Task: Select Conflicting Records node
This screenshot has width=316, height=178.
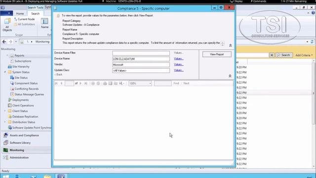Action: point(26,89)
